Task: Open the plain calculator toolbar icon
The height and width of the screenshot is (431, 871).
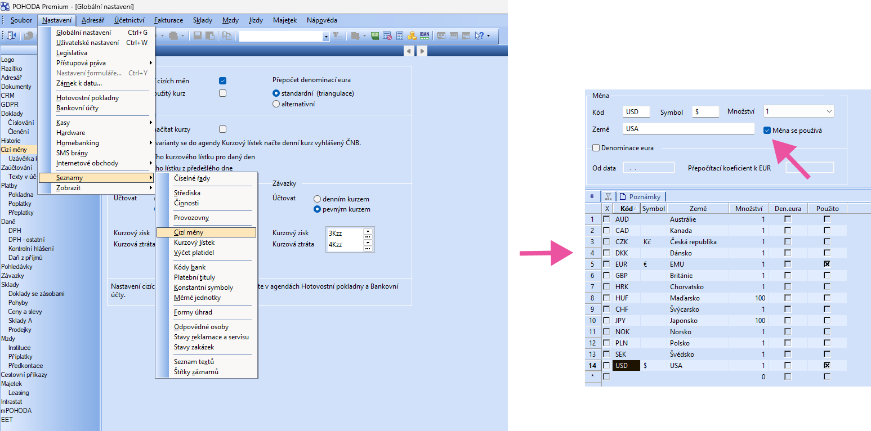Action: (x=400, y=35)
